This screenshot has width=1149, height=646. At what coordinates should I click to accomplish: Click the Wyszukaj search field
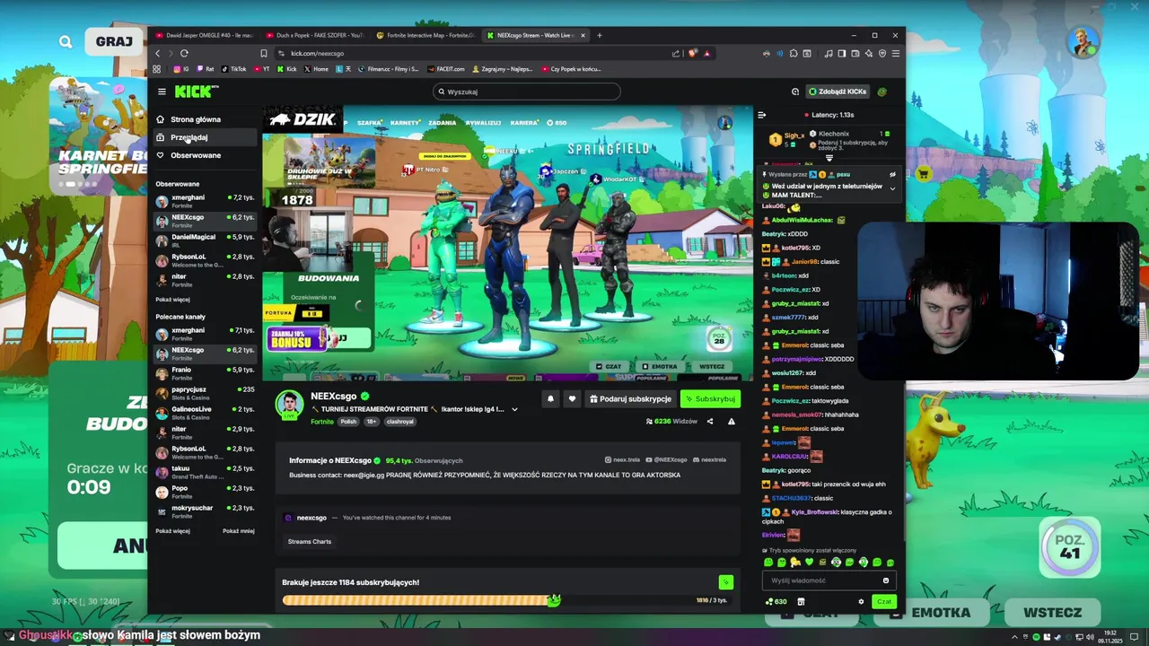[526, 92]
